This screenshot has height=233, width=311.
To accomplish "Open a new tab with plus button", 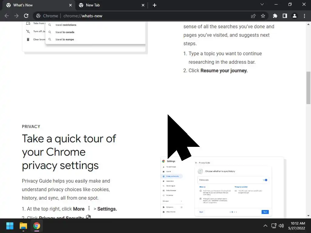I will (x=155, y=5).
